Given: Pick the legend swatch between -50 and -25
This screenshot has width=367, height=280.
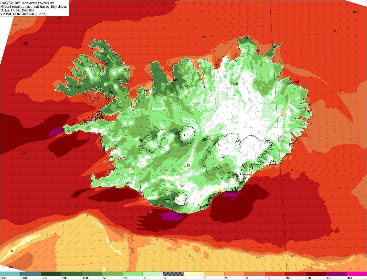Looking at the screenshot, I should click(x=112, y=274).
